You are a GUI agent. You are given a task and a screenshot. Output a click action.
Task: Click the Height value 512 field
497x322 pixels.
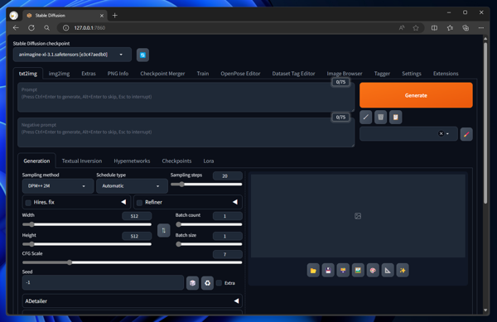point(137,236)
